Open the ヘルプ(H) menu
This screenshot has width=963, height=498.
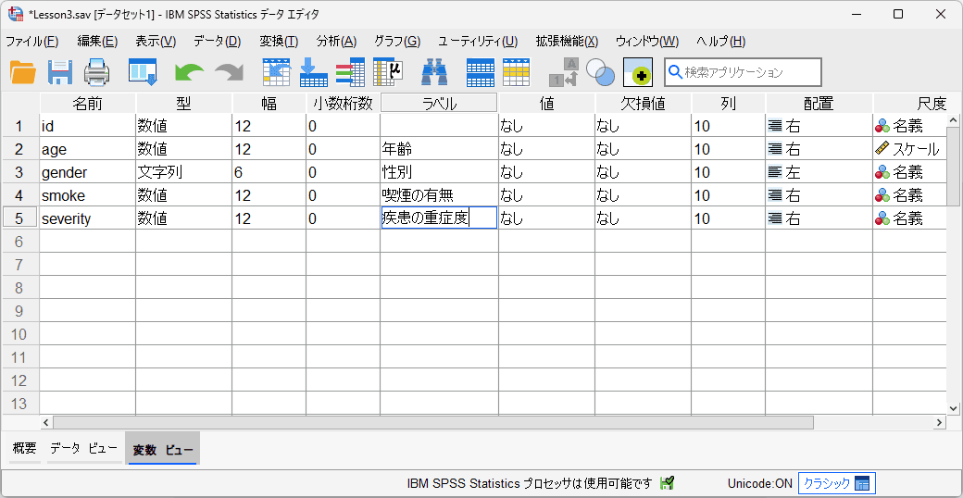point(721,42)
